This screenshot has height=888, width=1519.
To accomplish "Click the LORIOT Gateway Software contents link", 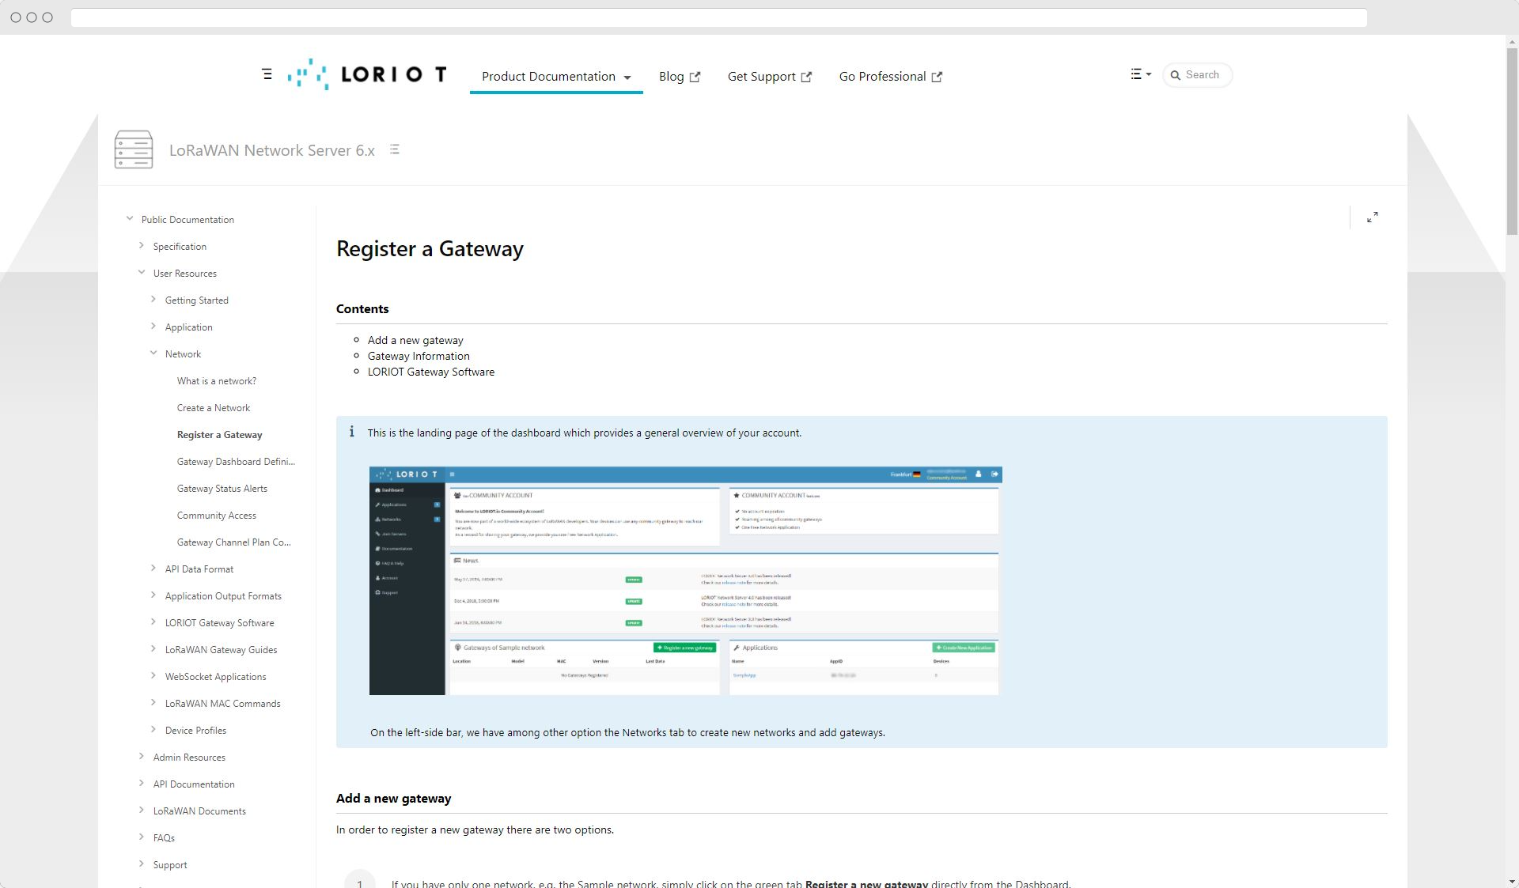I will [431, 371].
